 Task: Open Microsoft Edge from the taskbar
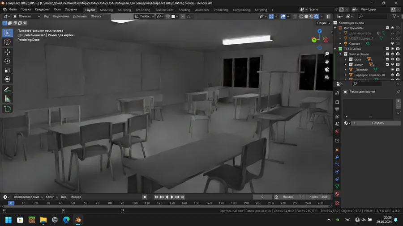66,220
